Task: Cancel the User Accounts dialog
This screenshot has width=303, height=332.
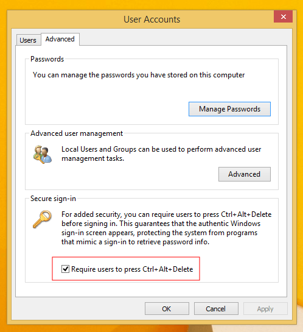Action: pos(216,309)
